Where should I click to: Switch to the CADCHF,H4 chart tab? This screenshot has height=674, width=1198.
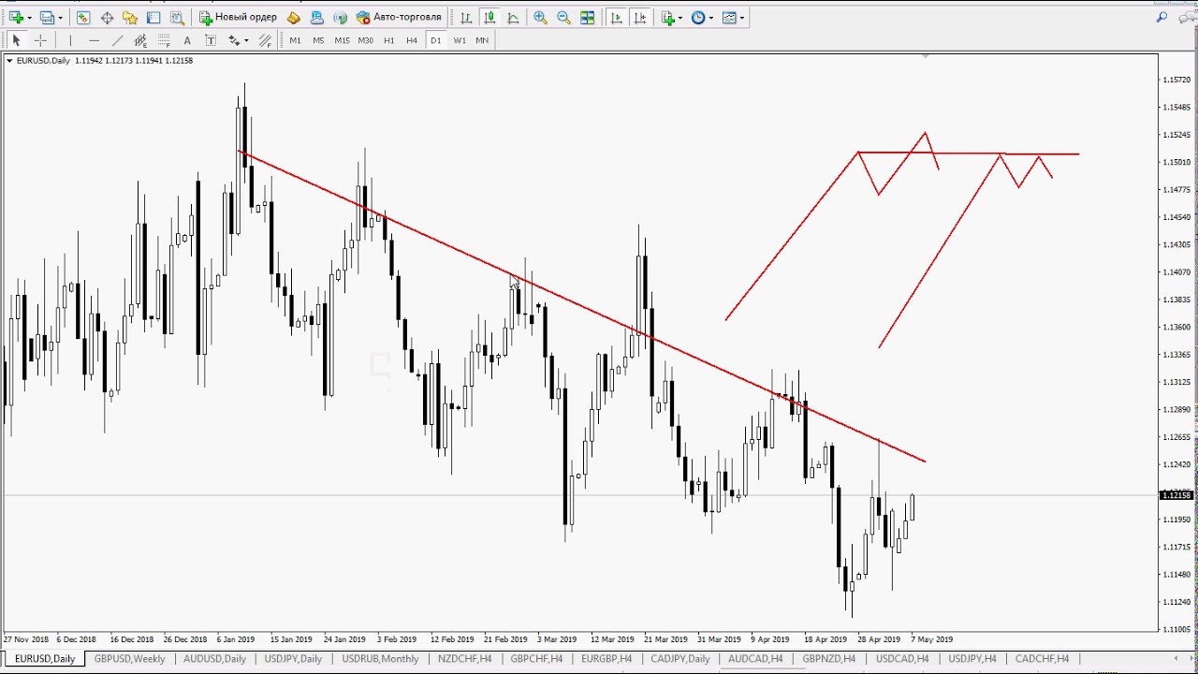pyautogui.click(x=1042, y=659)
